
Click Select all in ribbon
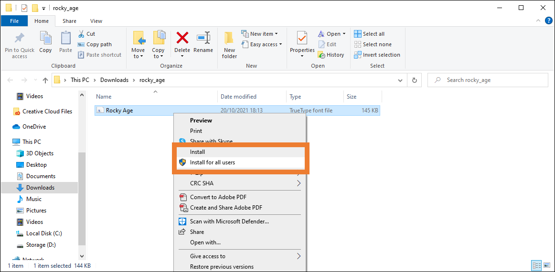pyautogui.click(x=369, y=34)
